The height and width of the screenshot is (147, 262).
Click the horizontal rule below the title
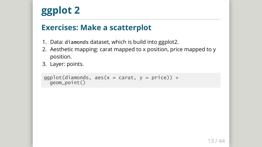point(131,19)
